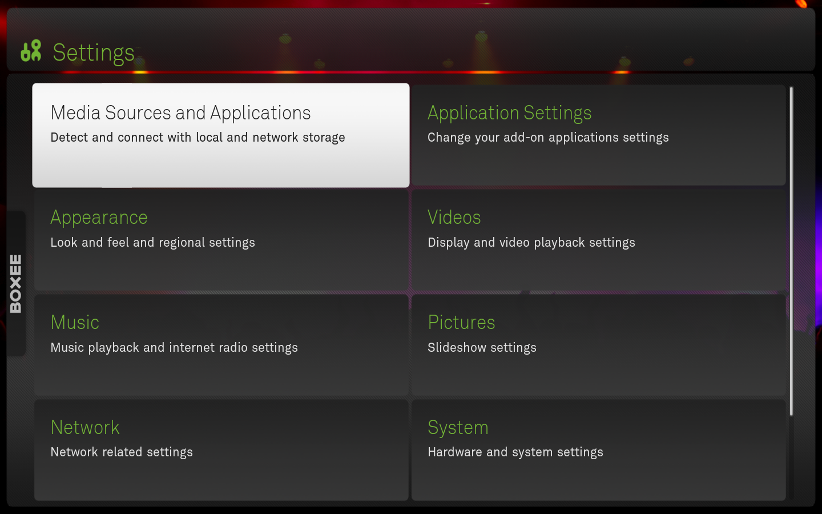Image resolution: width=822 pixels, height=514 pixels.
Task: Open the Application Settings tile
Action: [599, 135]
